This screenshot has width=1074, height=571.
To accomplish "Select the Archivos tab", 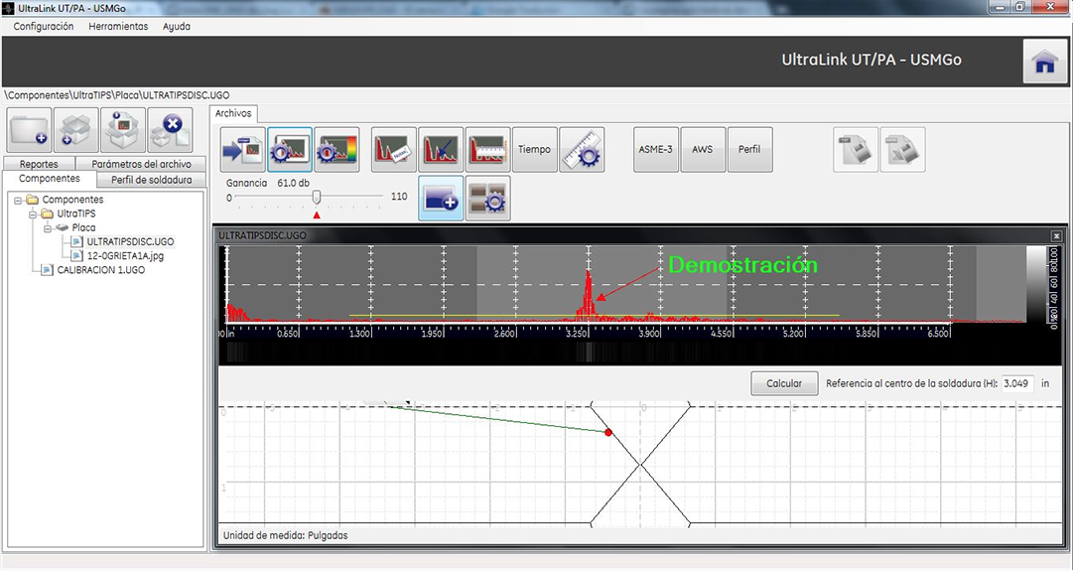I will [x=233, y=113].
